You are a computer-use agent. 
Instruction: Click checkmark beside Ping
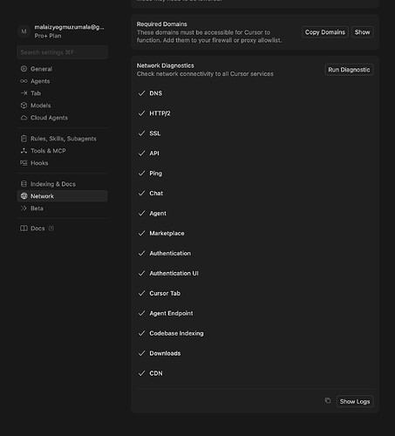141,174
